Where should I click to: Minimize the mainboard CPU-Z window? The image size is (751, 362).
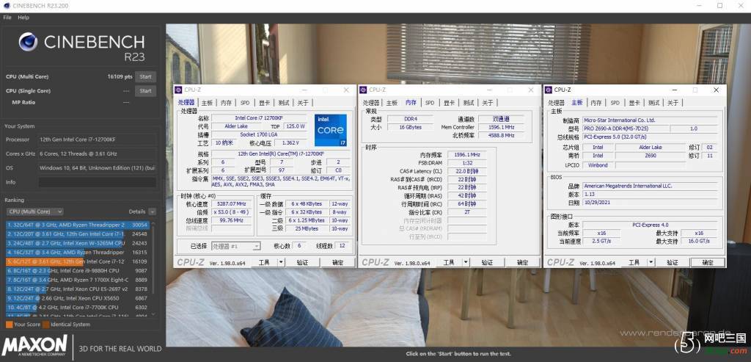coord(674,90)
